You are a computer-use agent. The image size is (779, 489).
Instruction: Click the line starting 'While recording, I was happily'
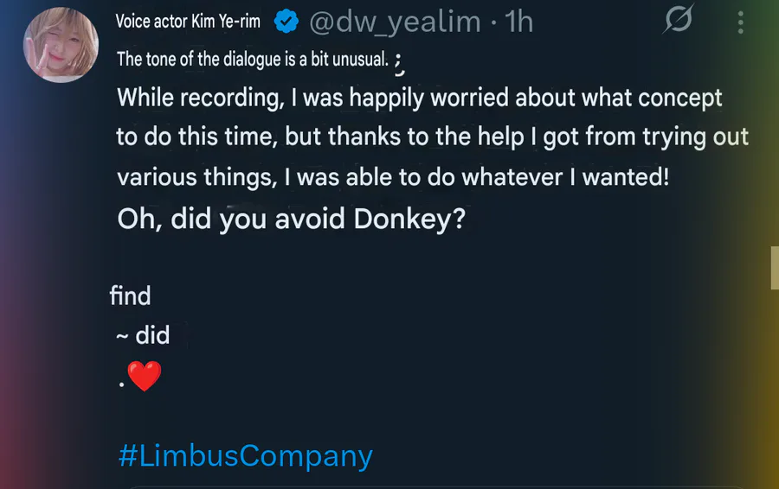click(x=419, y=98)
